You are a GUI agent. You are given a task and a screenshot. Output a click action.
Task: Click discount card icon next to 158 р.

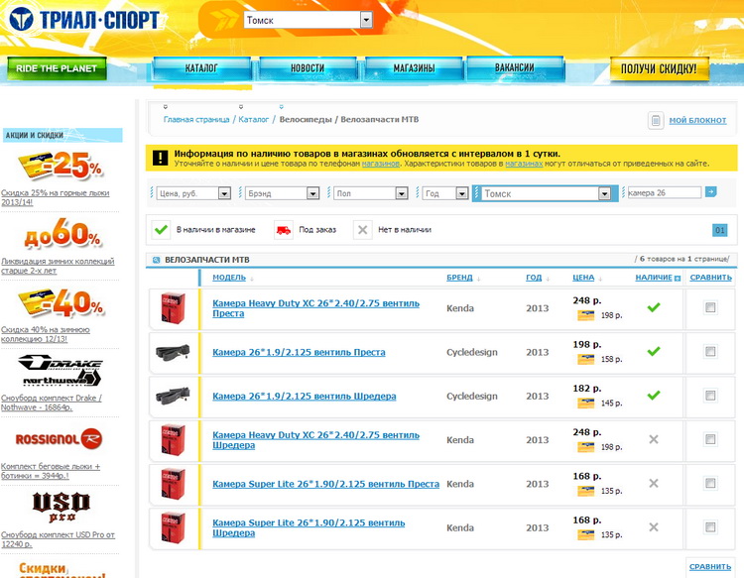(585, 360)
